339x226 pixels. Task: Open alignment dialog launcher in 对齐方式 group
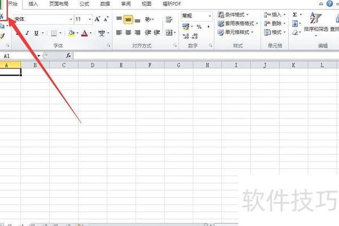click(x=175, y=45)
